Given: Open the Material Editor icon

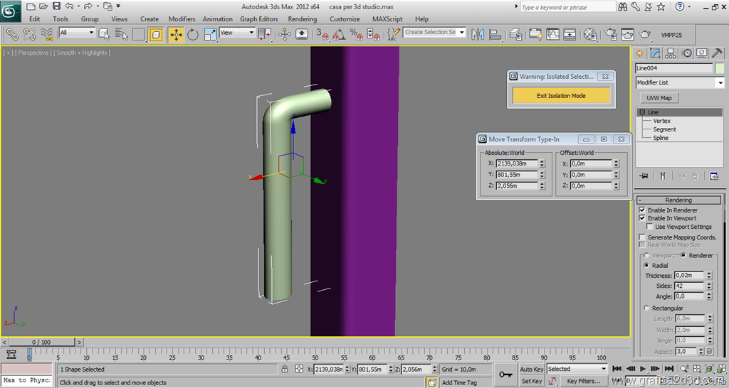Looking at the screenshot, I should coord(590,34).
